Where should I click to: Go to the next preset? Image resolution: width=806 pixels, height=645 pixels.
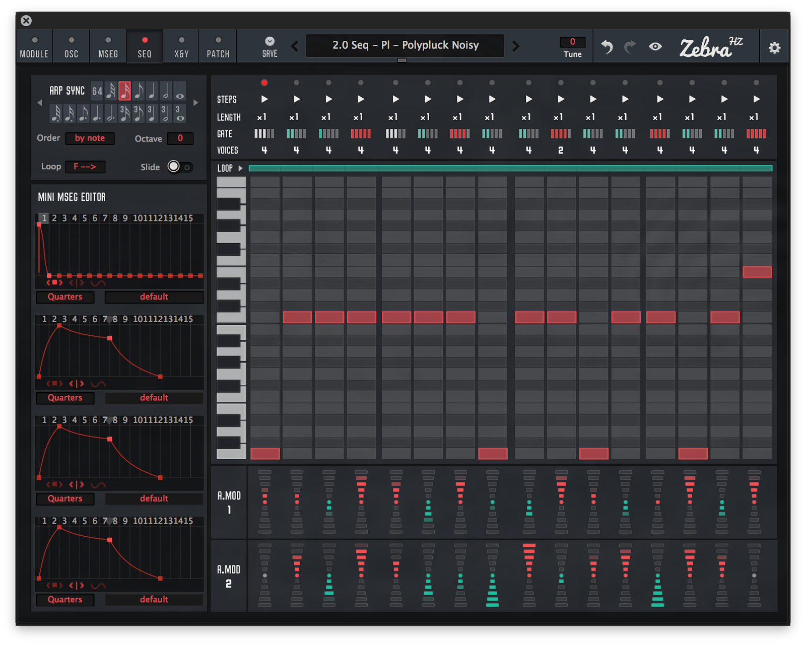tap(516, 47)
